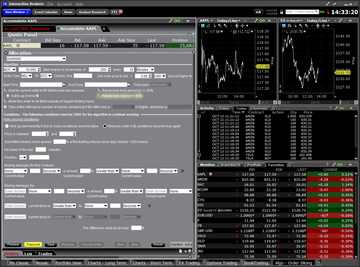
Task: Select the zoom out tool on AAPL chart
Action: point(225,25)
